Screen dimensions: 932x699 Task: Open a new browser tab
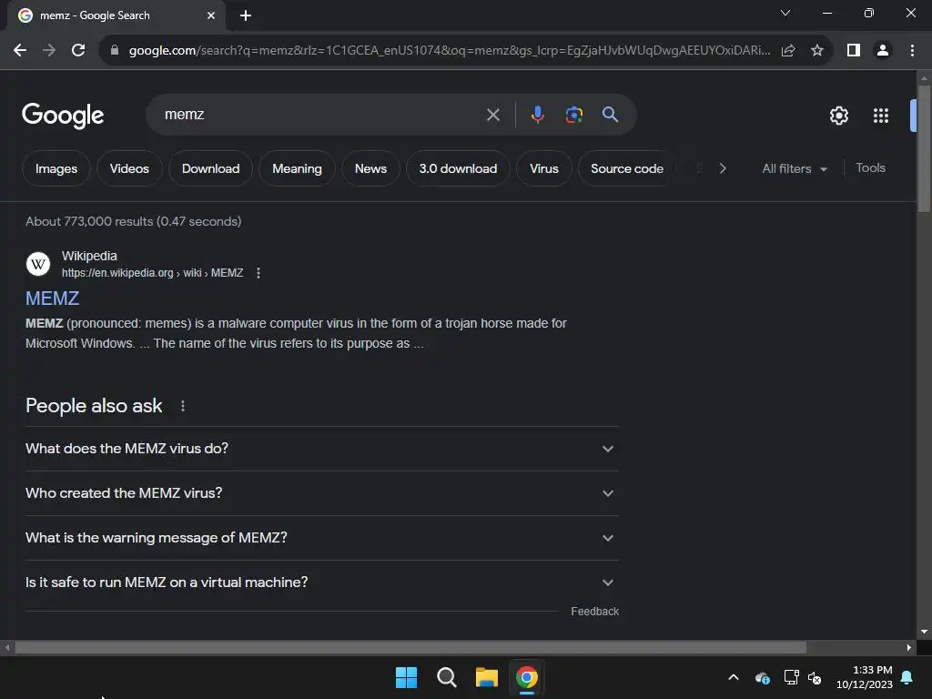coord(246,15)
